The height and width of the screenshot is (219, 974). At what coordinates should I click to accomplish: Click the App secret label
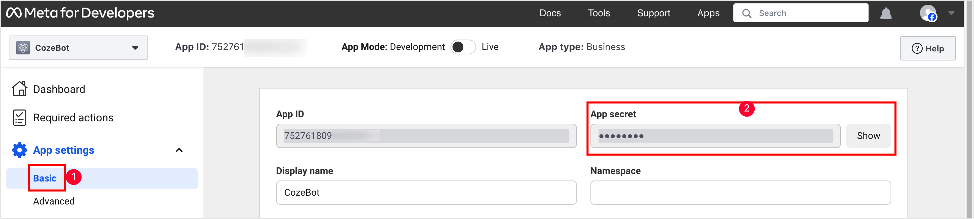[x=613, y=114]
